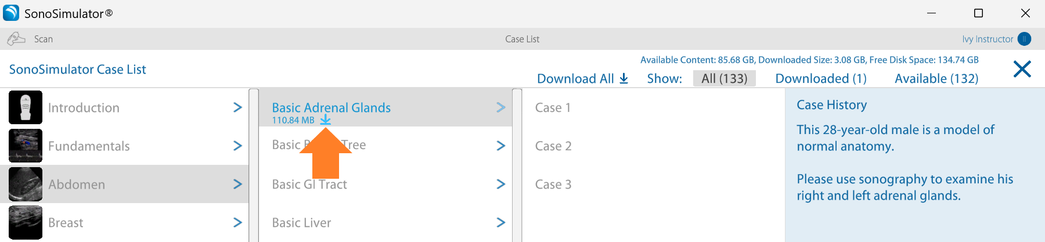The image size is (1045, 242).
Task: Select the Fundamentals Doppler thumbnail
Action: tap(26, 146)
